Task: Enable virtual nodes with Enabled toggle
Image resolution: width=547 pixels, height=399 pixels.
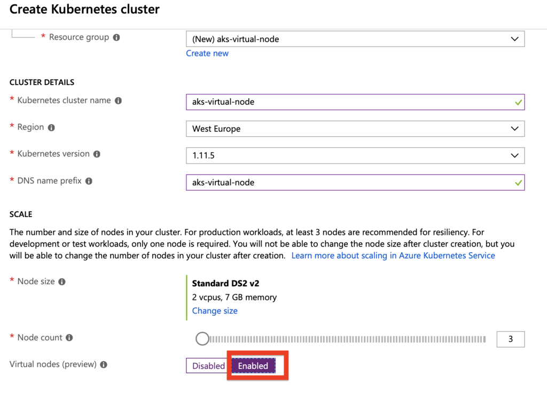Action: click(x=253, y=366)
